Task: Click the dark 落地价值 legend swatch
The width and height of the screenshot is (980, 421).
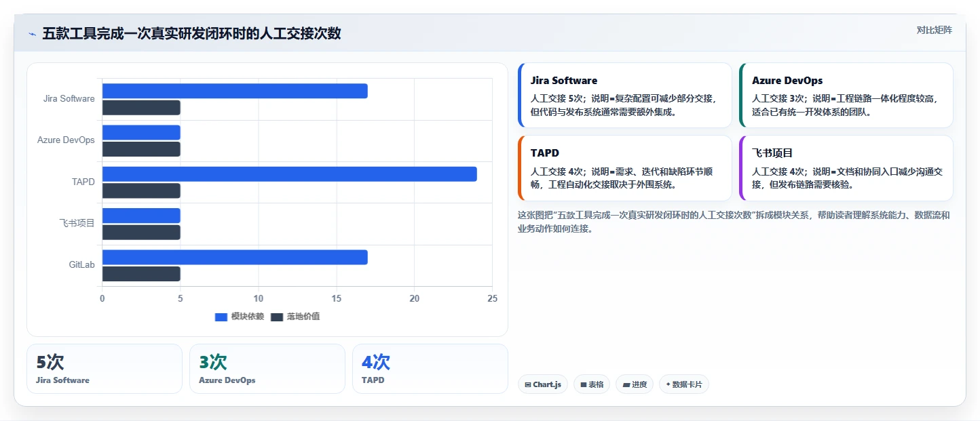Action: [x=276, y=317]
